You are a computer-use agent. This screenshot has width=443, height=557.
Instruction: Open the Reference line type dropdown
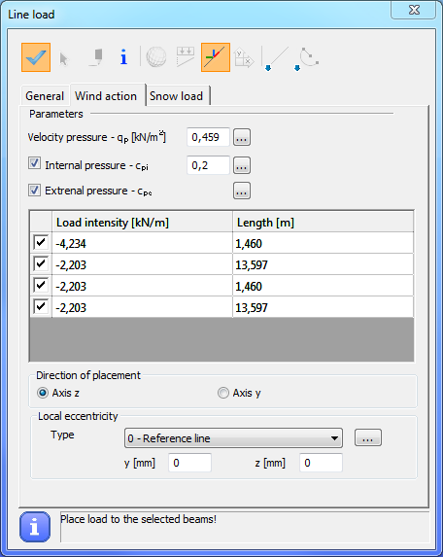(x=233, y=438)
